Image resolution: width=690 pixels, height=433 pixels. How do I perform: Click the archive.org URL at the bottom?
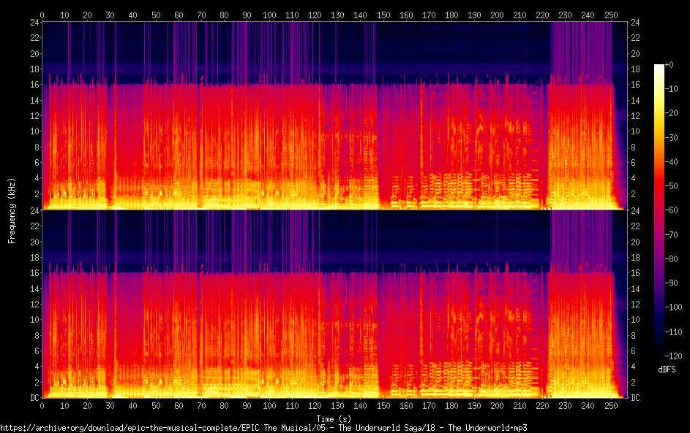(x=263, y=427)
